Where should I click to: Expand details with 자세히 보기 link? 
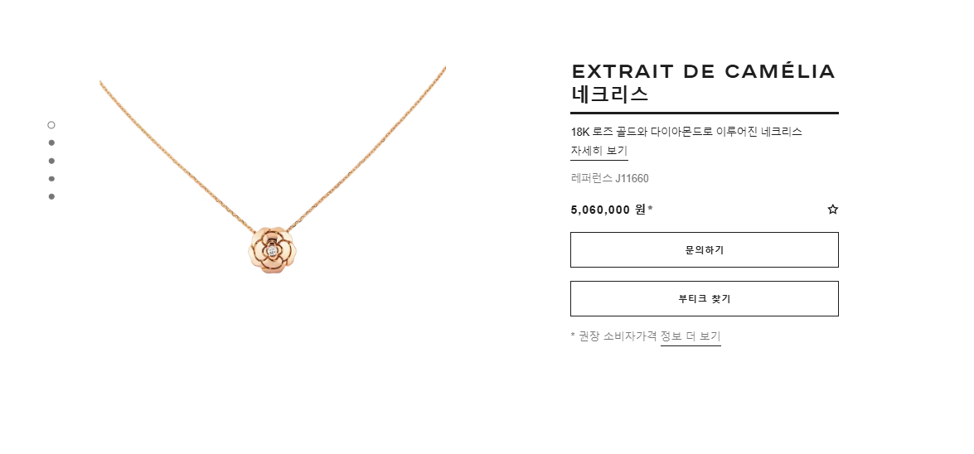point(598,151)
